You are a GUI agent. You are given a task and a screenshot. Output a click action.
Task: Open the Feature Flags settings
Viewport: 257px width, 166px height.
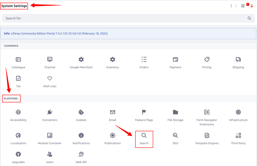pos(144,115)
